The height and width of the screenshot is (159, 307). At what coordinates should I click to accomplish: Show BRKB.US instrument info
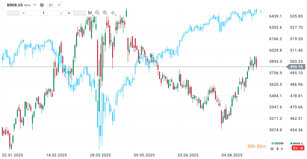42,5
